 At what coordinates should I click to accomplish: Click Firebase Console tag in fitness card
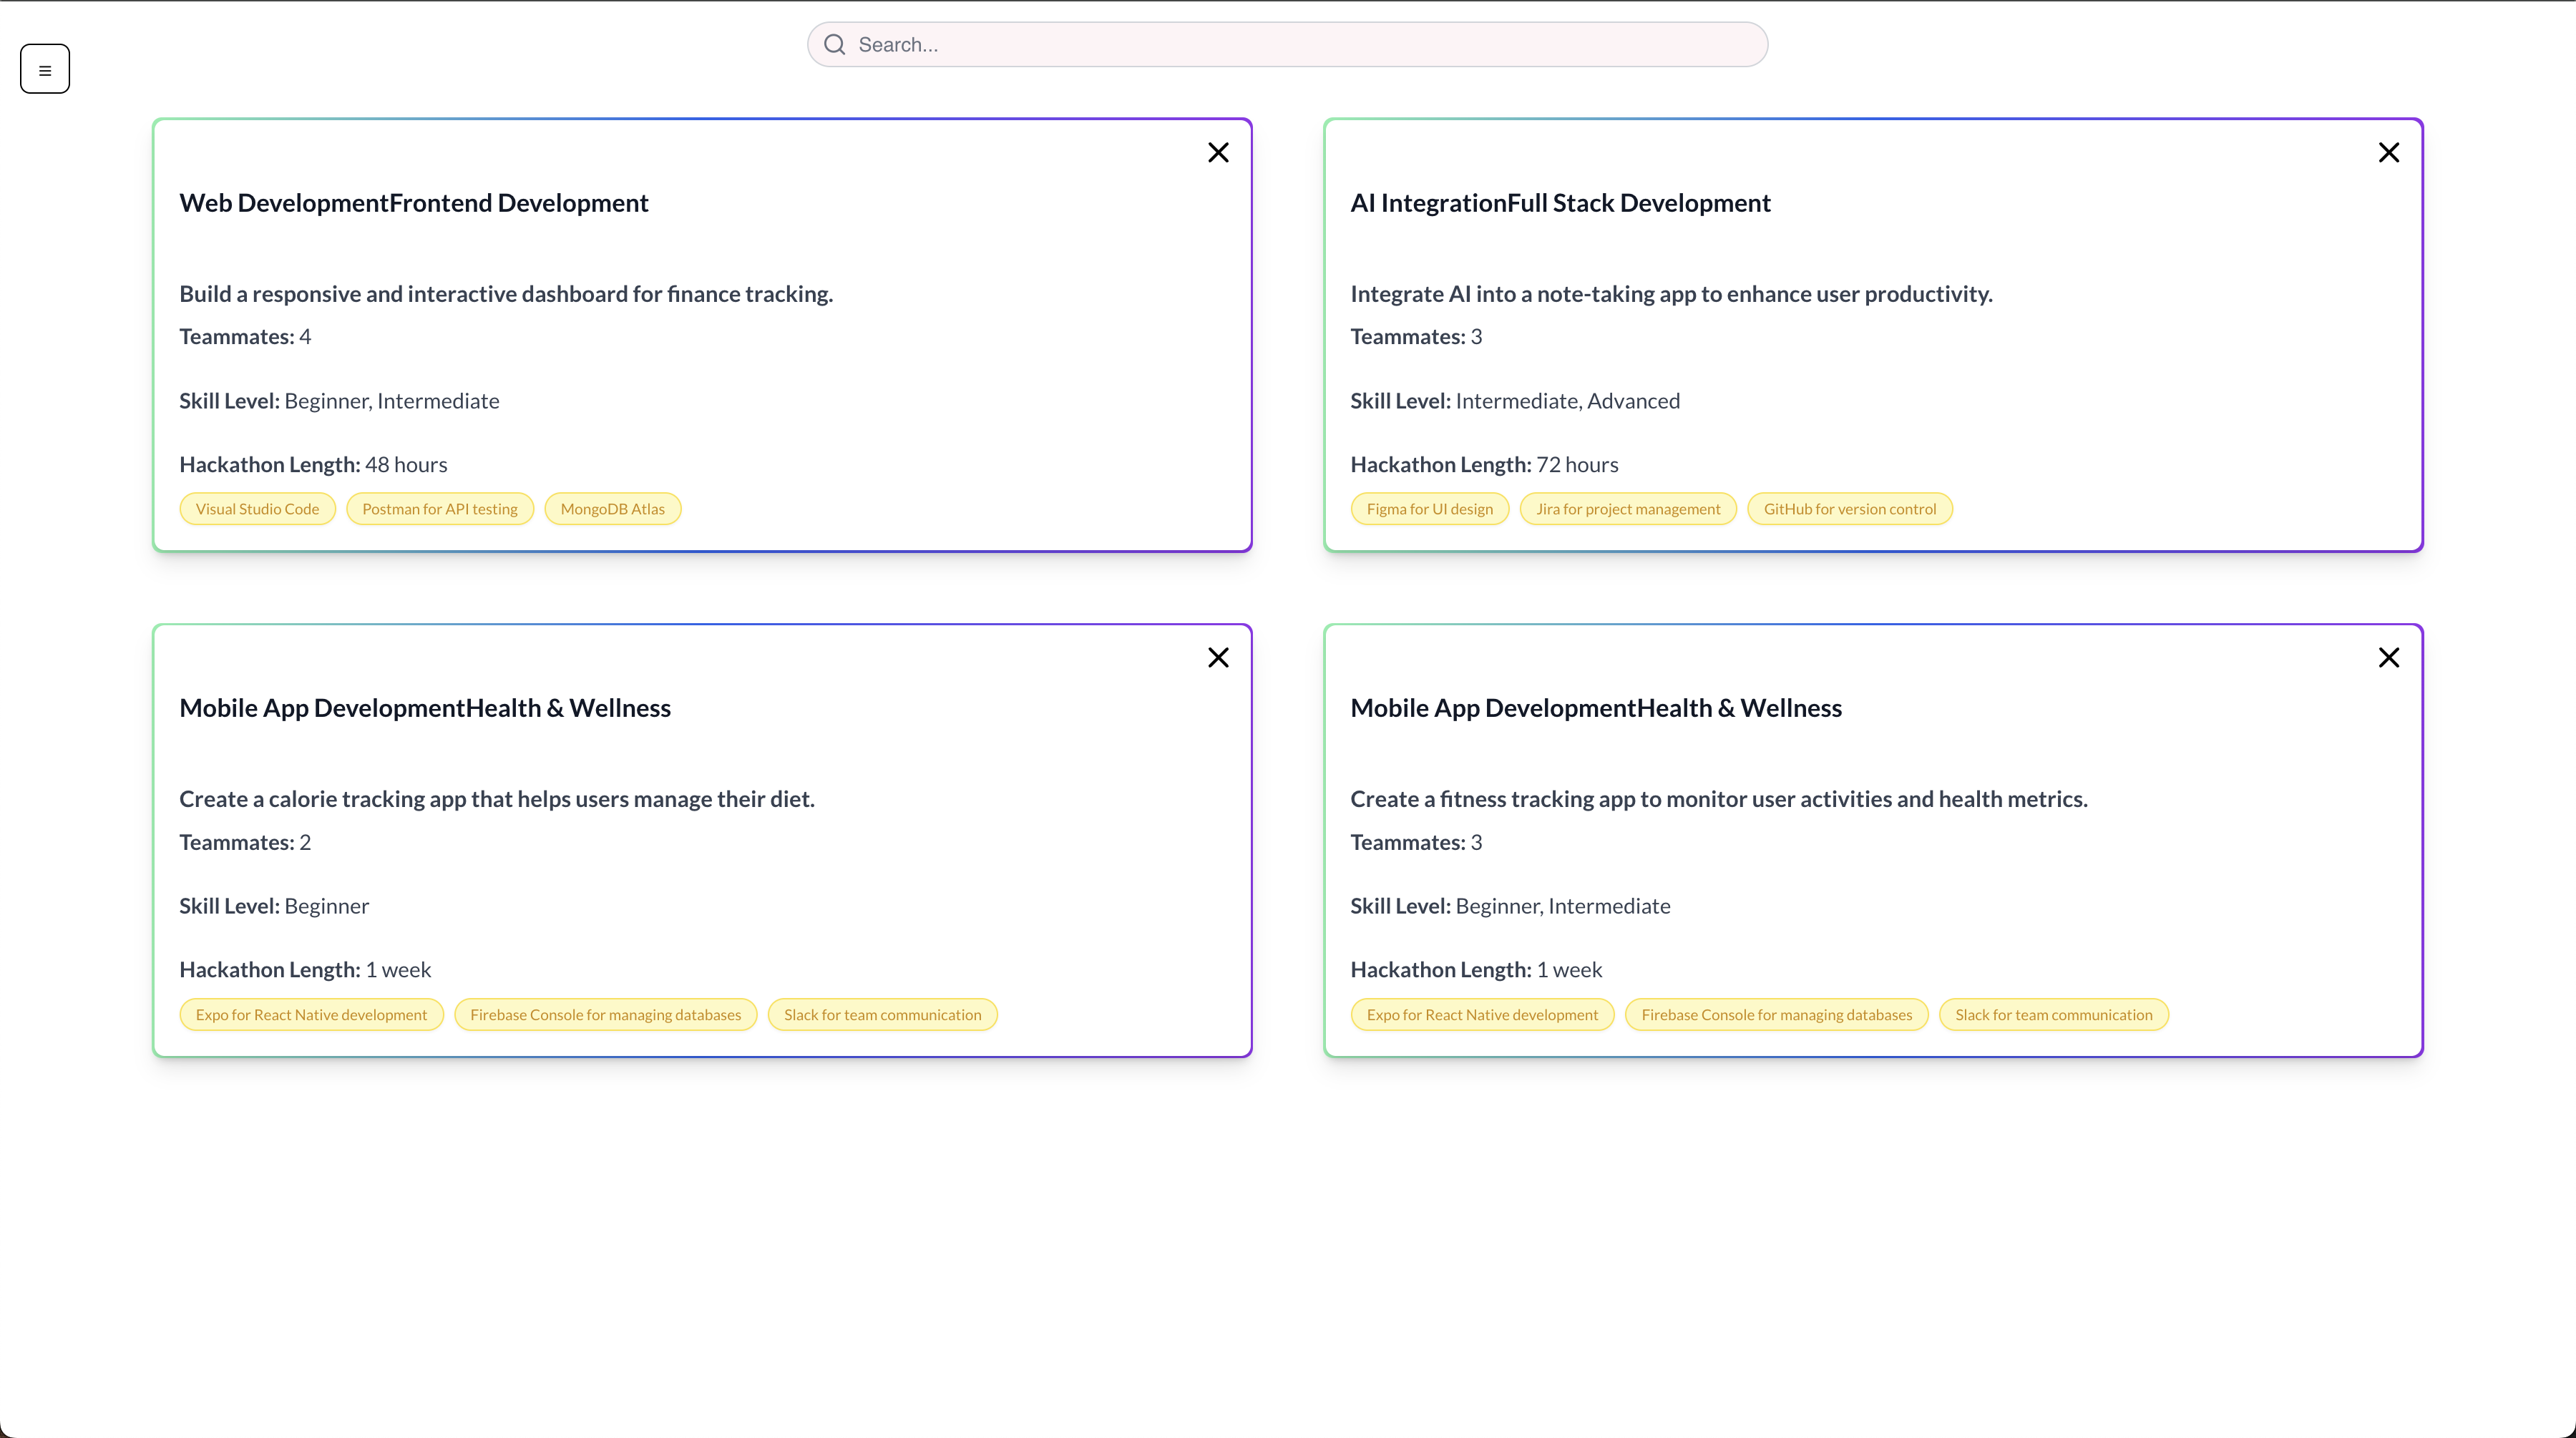pyautogui.click(x=1776, y=1014)
